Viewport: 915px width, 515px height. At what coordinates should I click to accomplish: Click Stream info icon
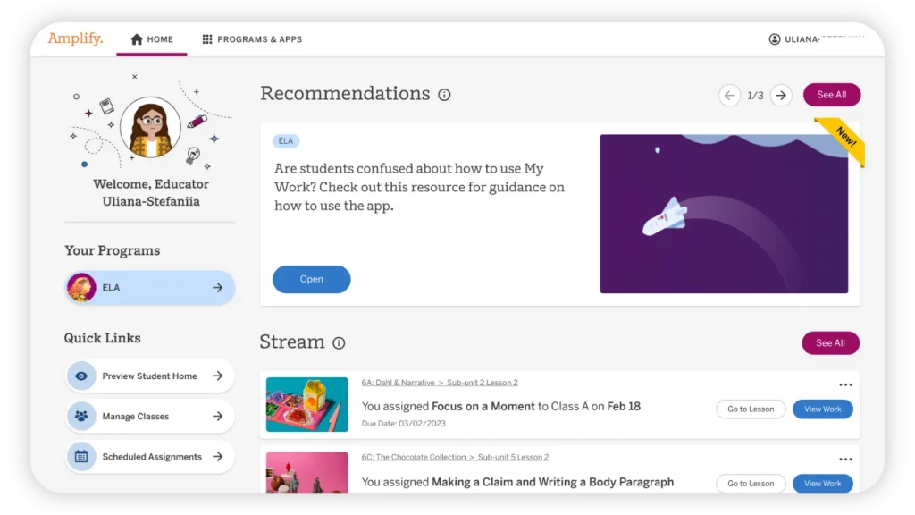[x=339, y=342]
